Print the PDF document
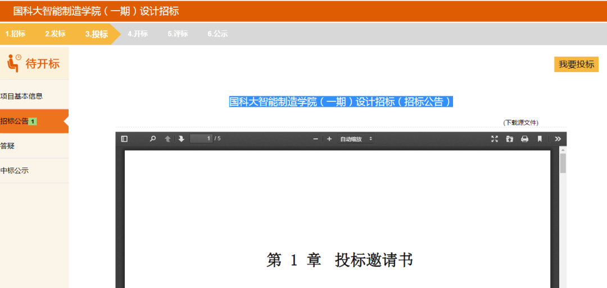607x288 pixels. pyautogui.click(x=524, y=139)
